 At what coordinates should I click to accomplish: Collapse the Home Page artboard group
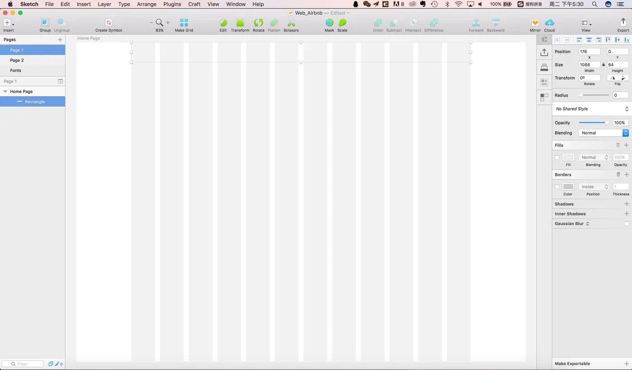[x=5, y=92]
